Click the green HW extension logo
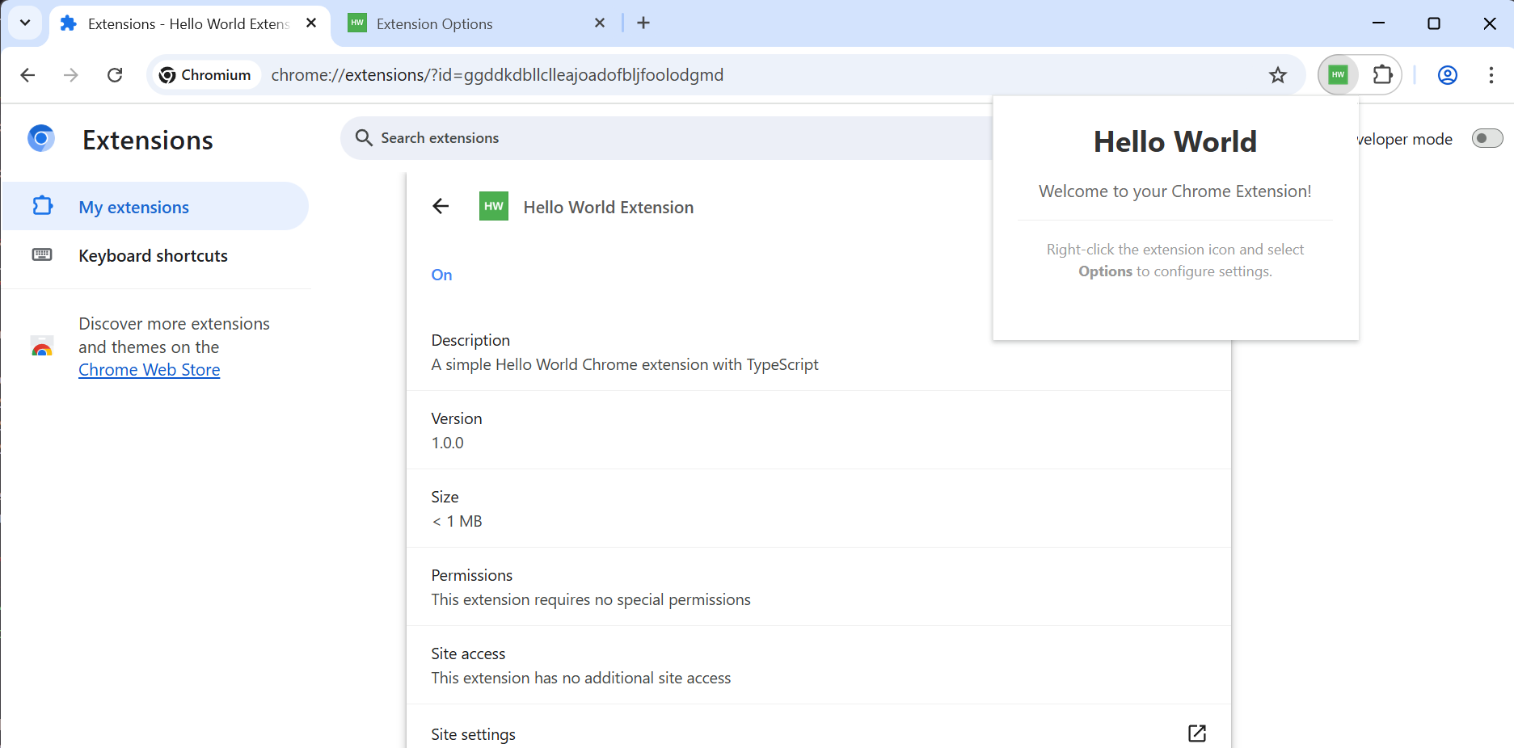 coord(494,207)
